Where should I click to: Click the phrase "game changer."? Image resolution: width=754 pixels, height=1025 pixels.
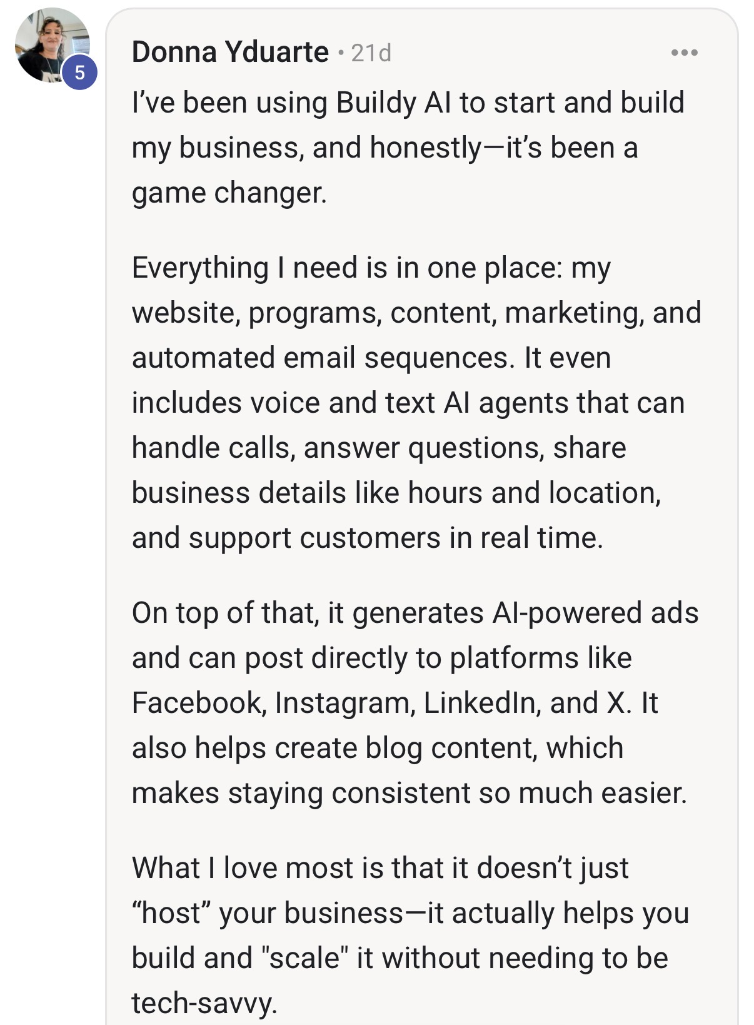(229, 193)
